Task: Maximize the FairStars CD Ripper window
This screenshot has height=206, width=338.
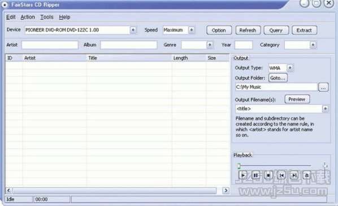Action: click(x=317, y=3)
